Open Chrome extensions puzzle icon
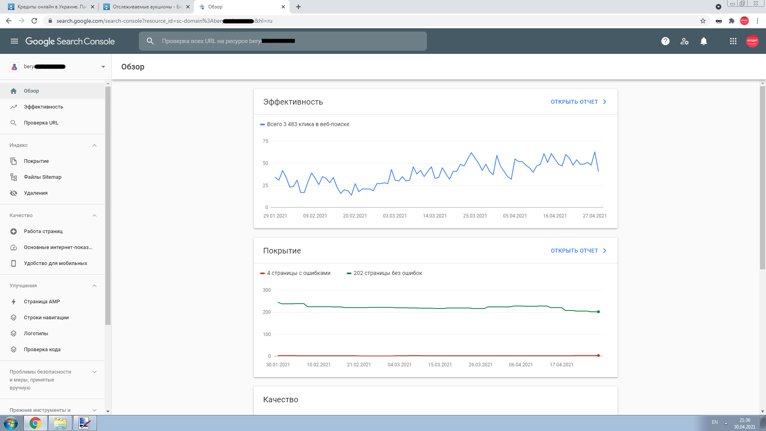The width and height of the screenshot is (766, 431). [x=732, y=21]
